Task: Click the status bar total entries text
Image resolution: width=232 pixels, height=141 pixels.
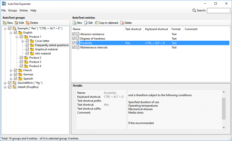Action: [x=40, y=138]
